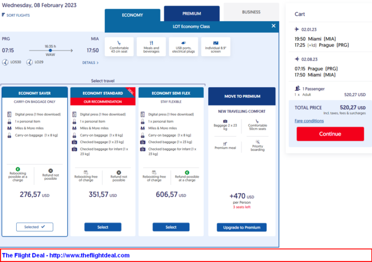Click Economy Standard personal item icon

(x=74, y=122)
